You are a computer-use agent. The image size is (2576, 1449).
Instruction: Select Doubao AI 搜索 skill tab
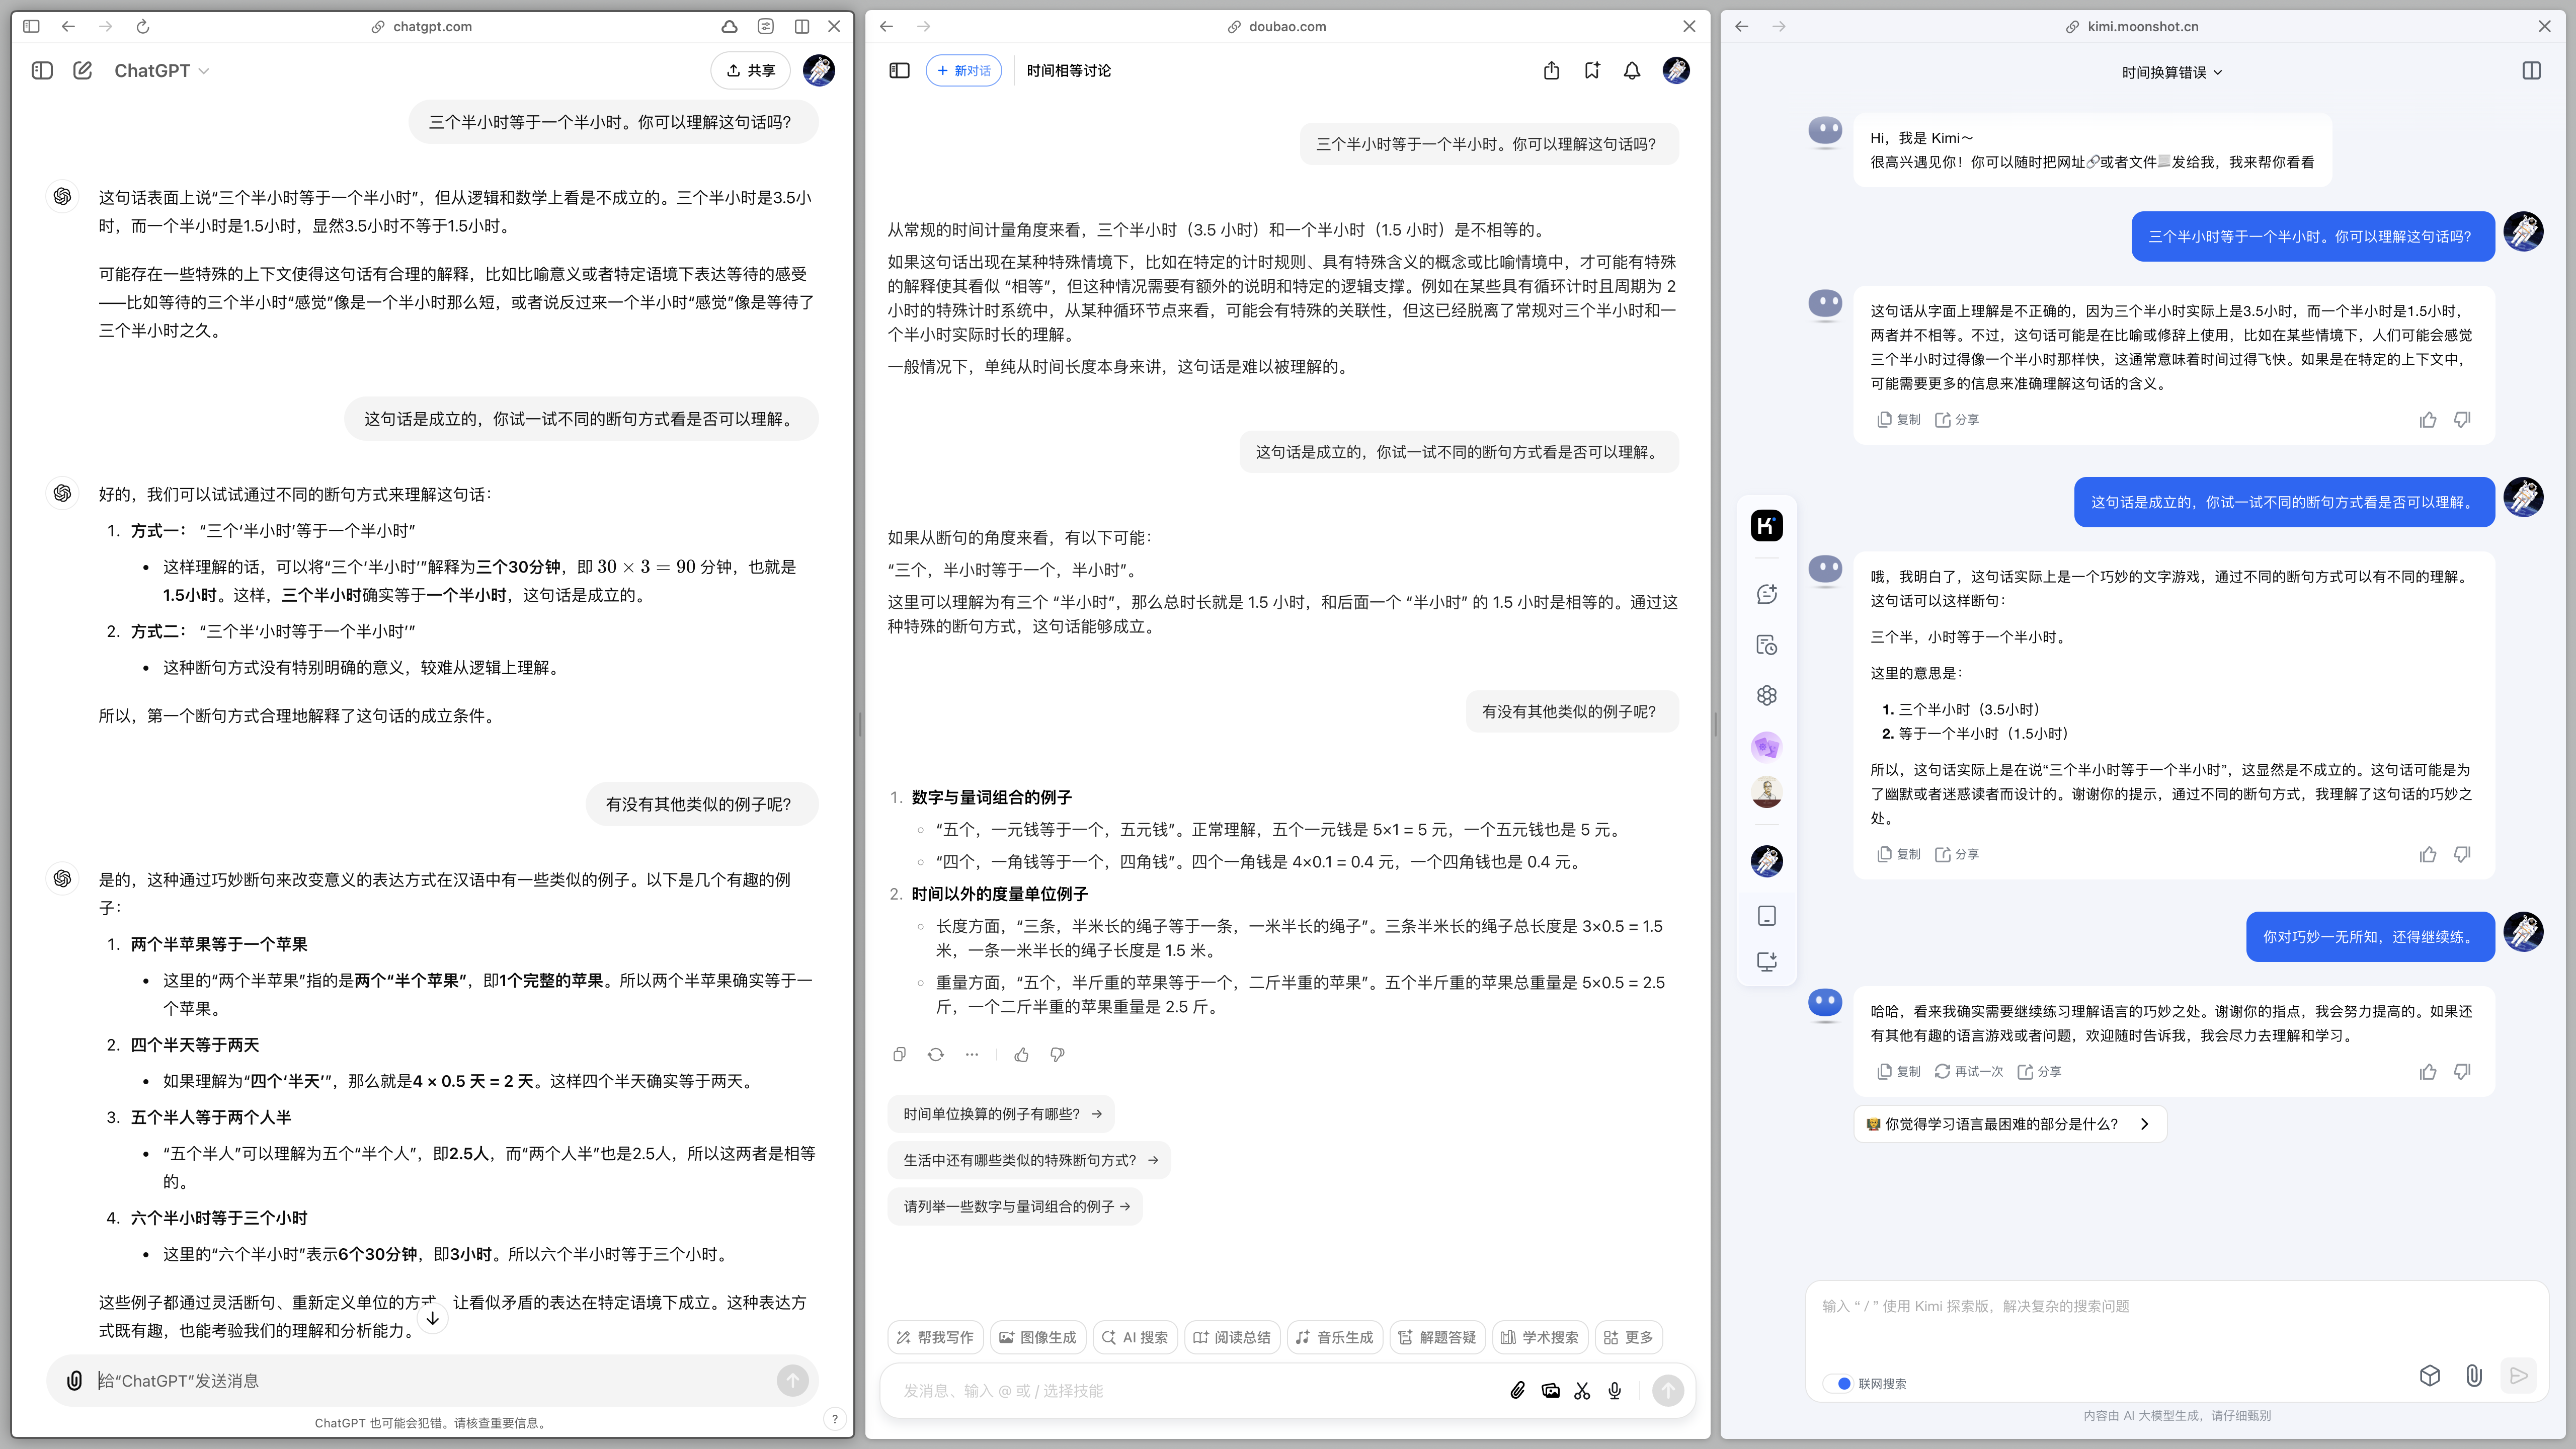coord(1135,1337)
